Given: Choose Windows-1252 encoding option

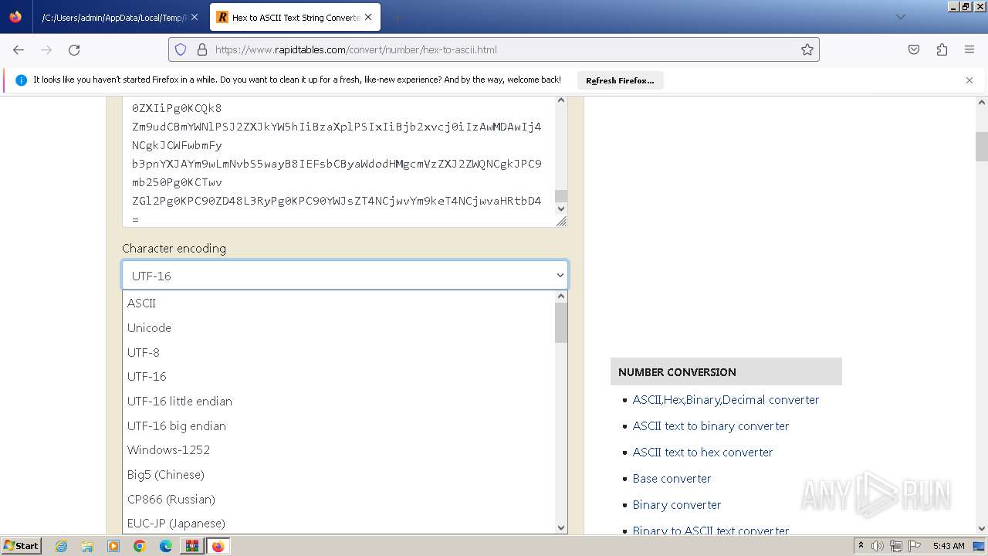Looking at the screenshot, I should click(x=339, y=449).
